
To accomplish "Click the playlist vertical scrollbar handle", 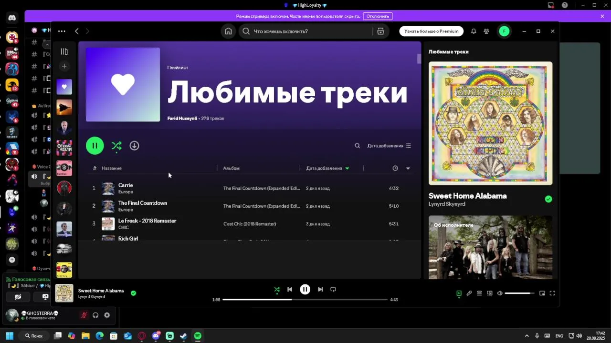I will 419,59.
